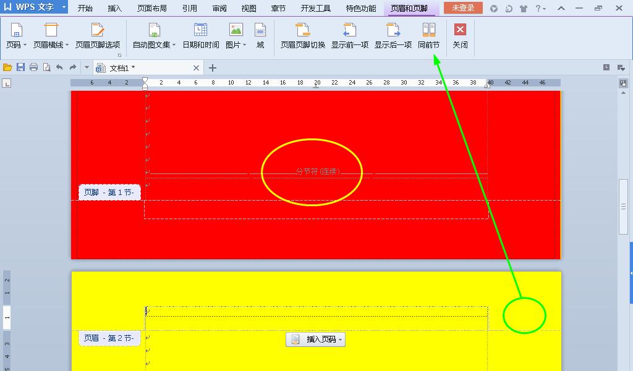Image resolution: width=633 pixels, height=371 pixels.
Task: Select the 页眉和页脚 tab
Action: (x=409, y=8)
